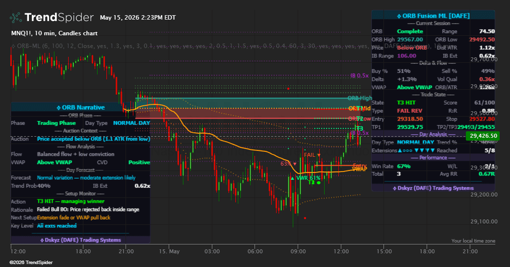Click the diamond icon before ORB Narrative title
This screenshot has width=510, height=267.
coord(58,107)
